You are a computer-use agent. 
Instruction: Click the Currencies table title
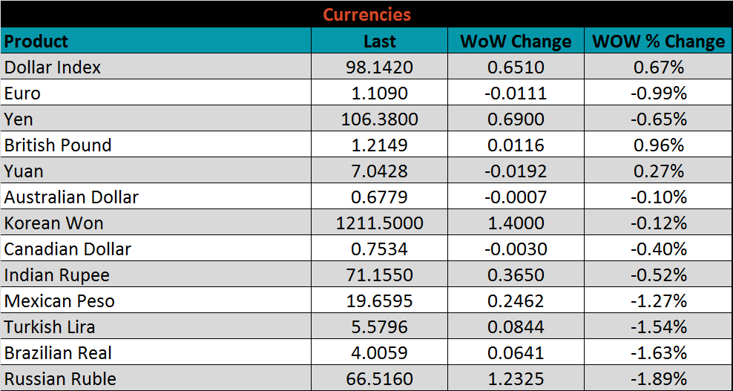[366, 14]
